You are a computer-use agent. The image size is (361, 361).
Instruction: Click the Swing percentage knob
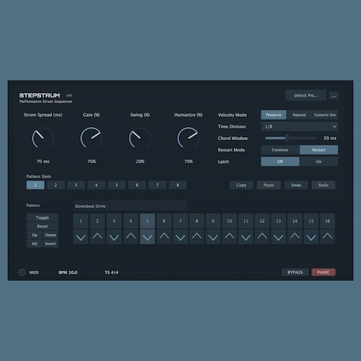(x=140, y=138)
